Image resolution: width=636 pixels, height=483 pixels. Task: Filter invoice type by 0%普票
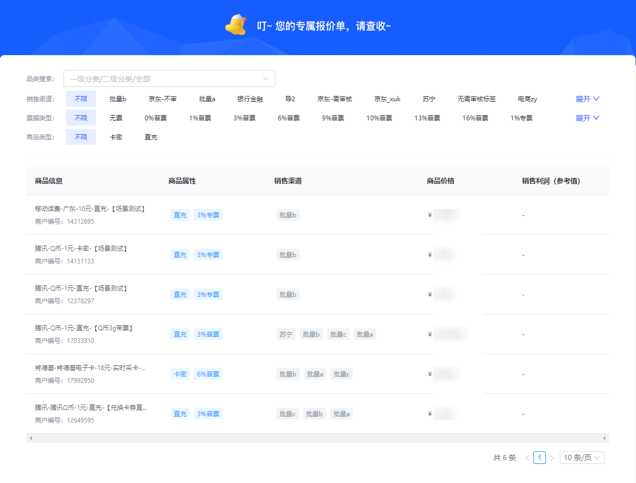pos(156,118)
